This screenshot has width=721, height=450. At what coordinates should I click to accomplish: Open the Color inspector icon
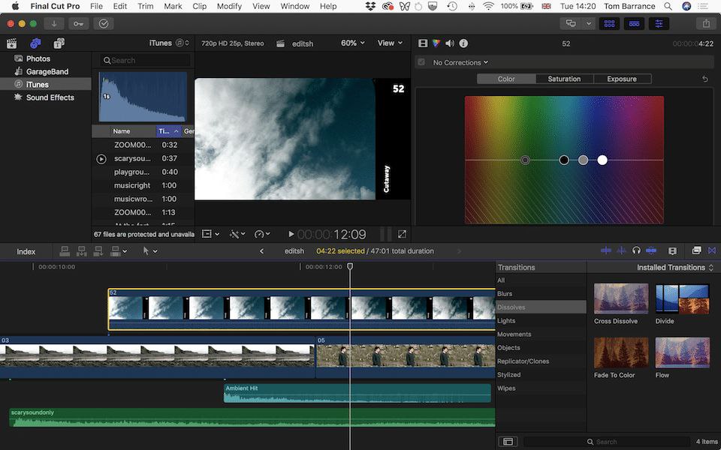click(x=436, y=43)
